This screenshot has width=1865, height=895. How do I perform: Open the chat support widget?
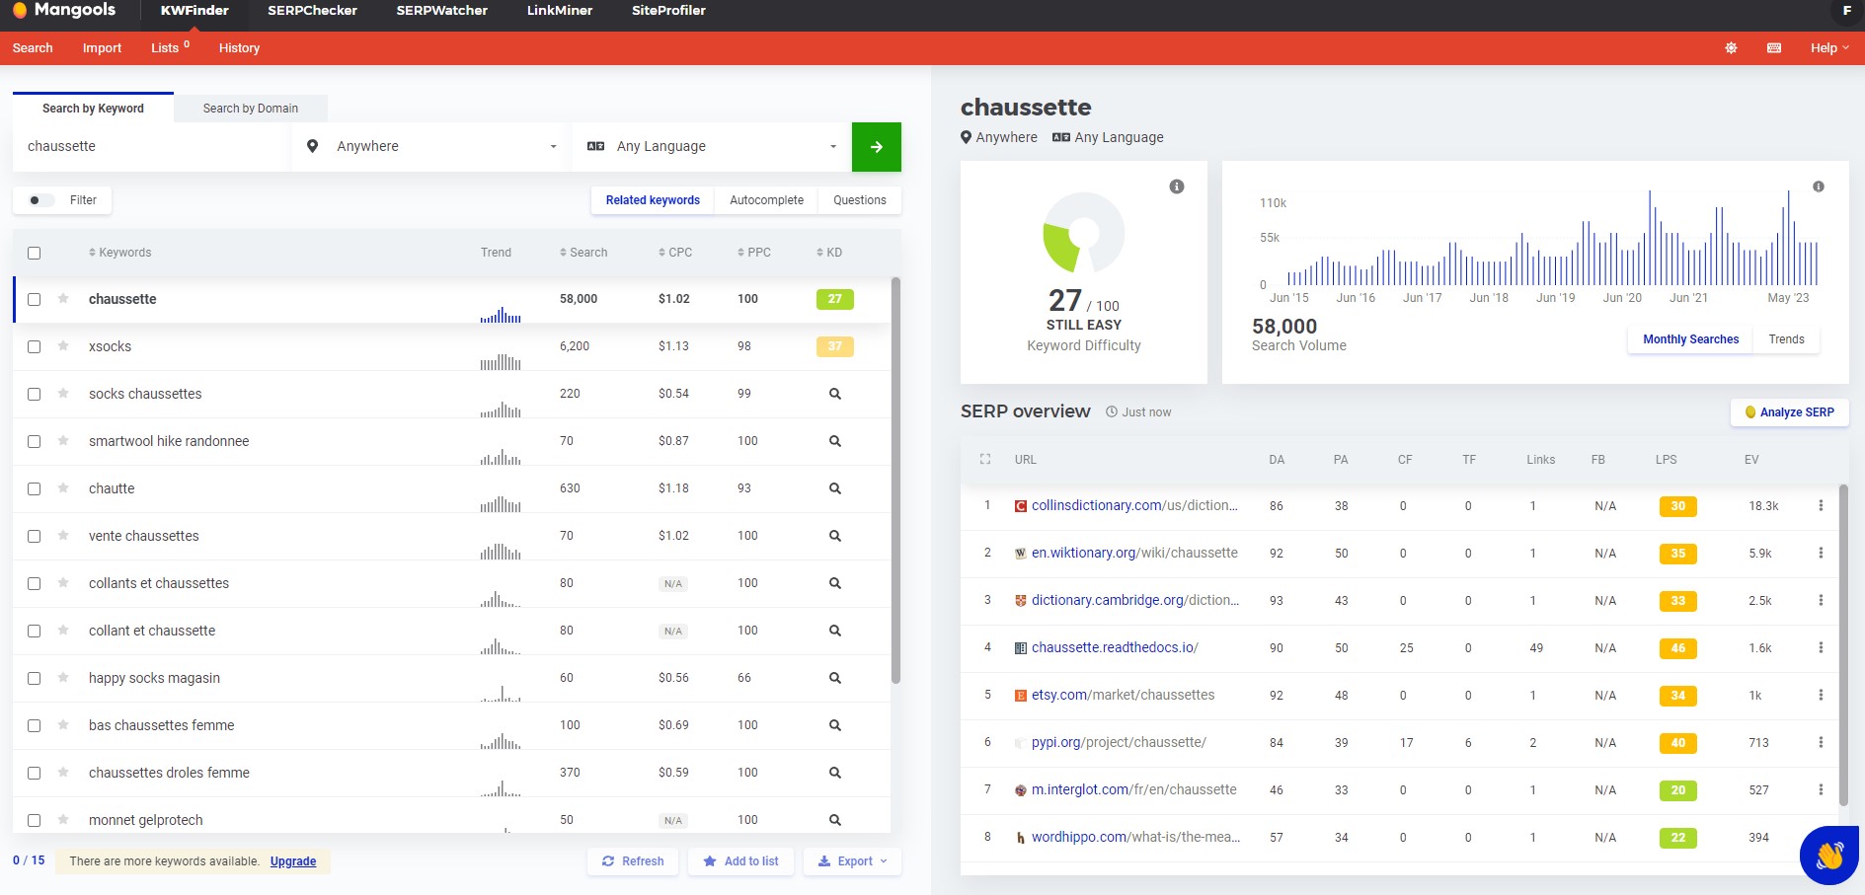(x=1829, y=855)
